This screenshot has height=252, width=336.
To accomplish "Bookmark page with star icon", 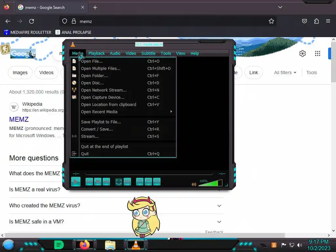I will [271, 21].
